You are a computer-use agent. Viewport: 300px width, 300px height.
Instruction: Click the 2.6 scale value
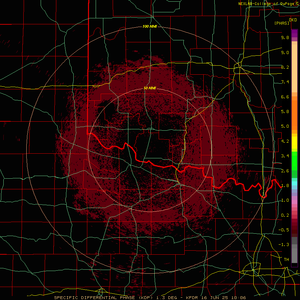point(285,171)
